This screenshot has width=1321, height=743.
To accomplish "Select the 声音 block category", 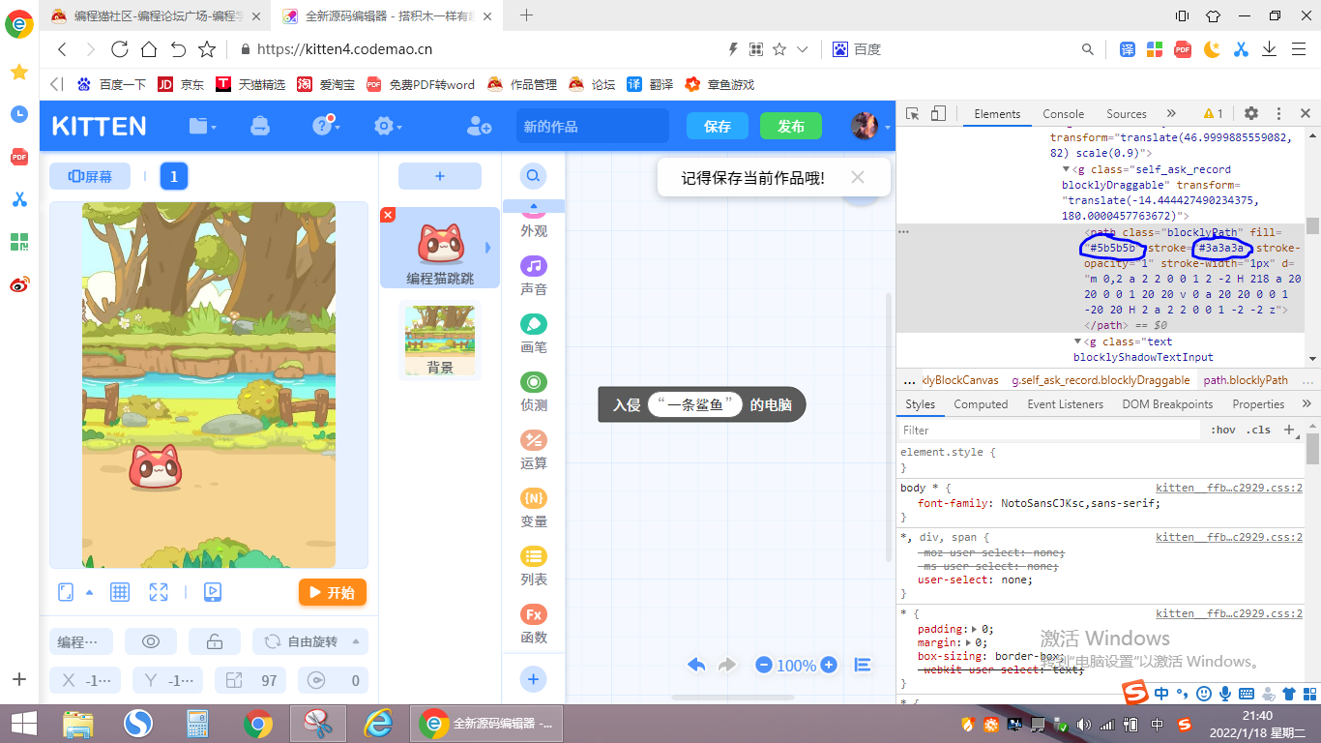I will tap(534, 276).
